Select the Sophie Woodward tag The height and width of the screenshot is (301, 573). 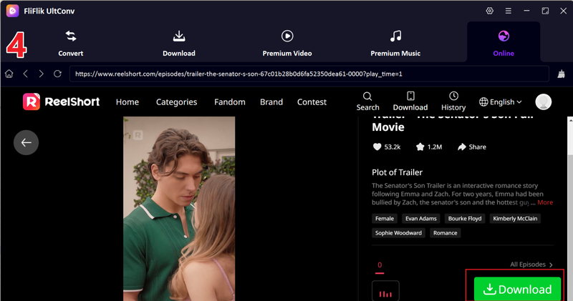(x=398, y=233)
